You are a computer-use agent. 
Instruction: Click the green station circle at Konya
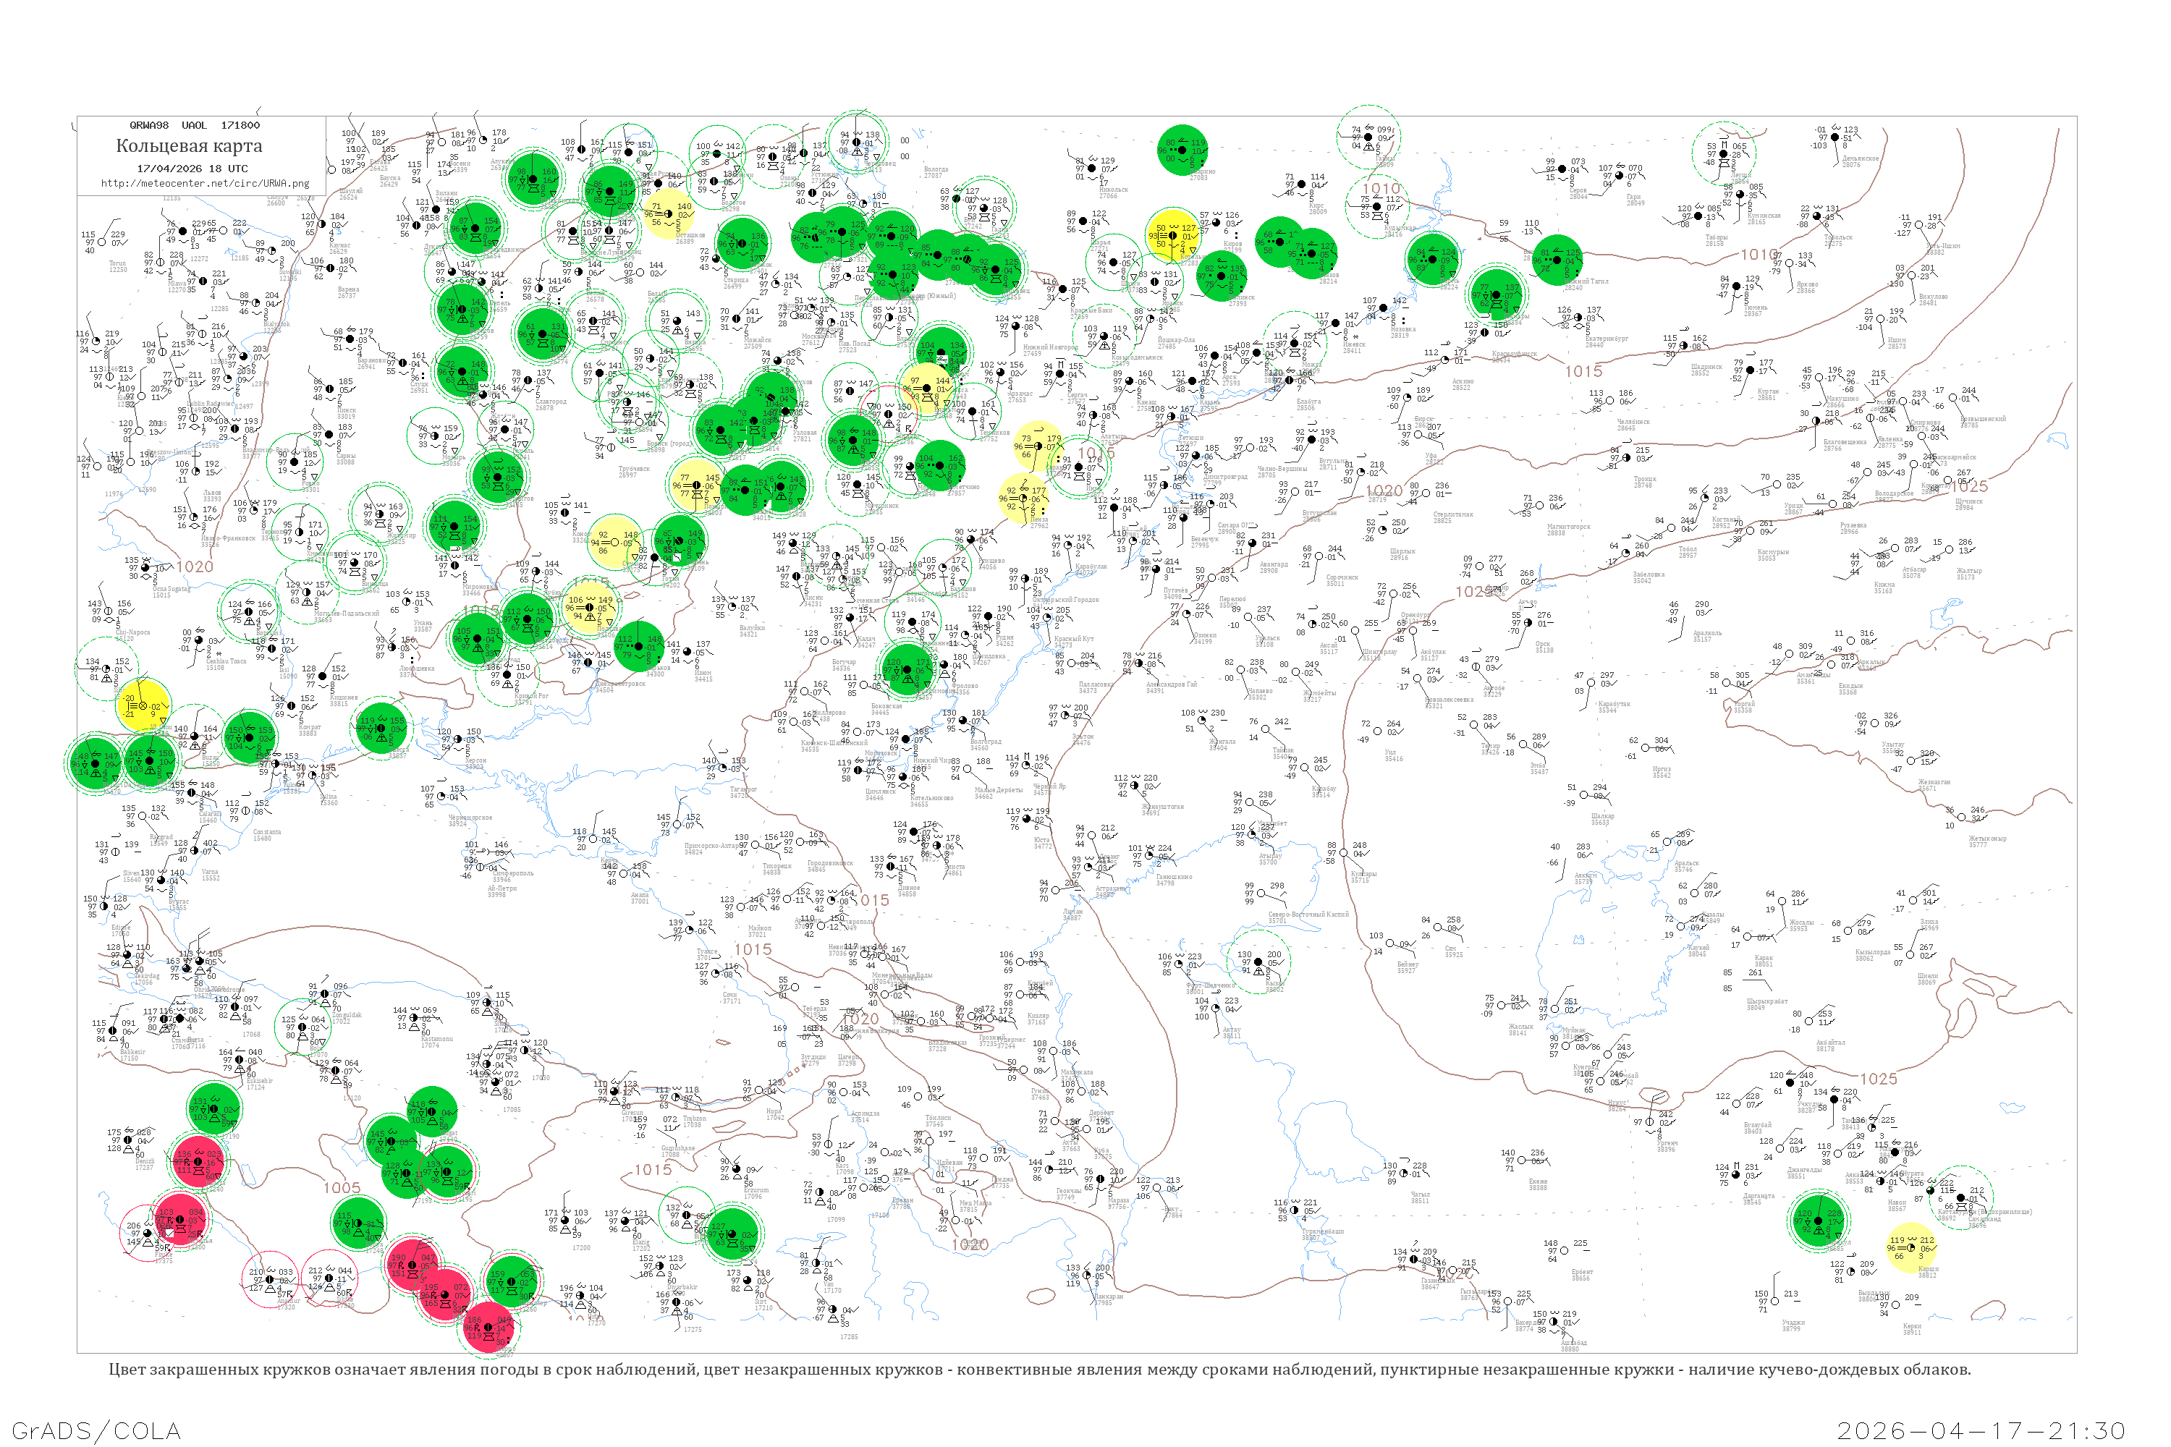358,1223
